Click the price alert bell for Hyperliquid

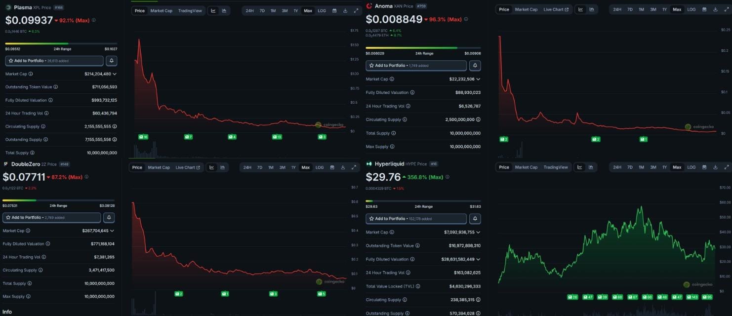tap(475, 219)
